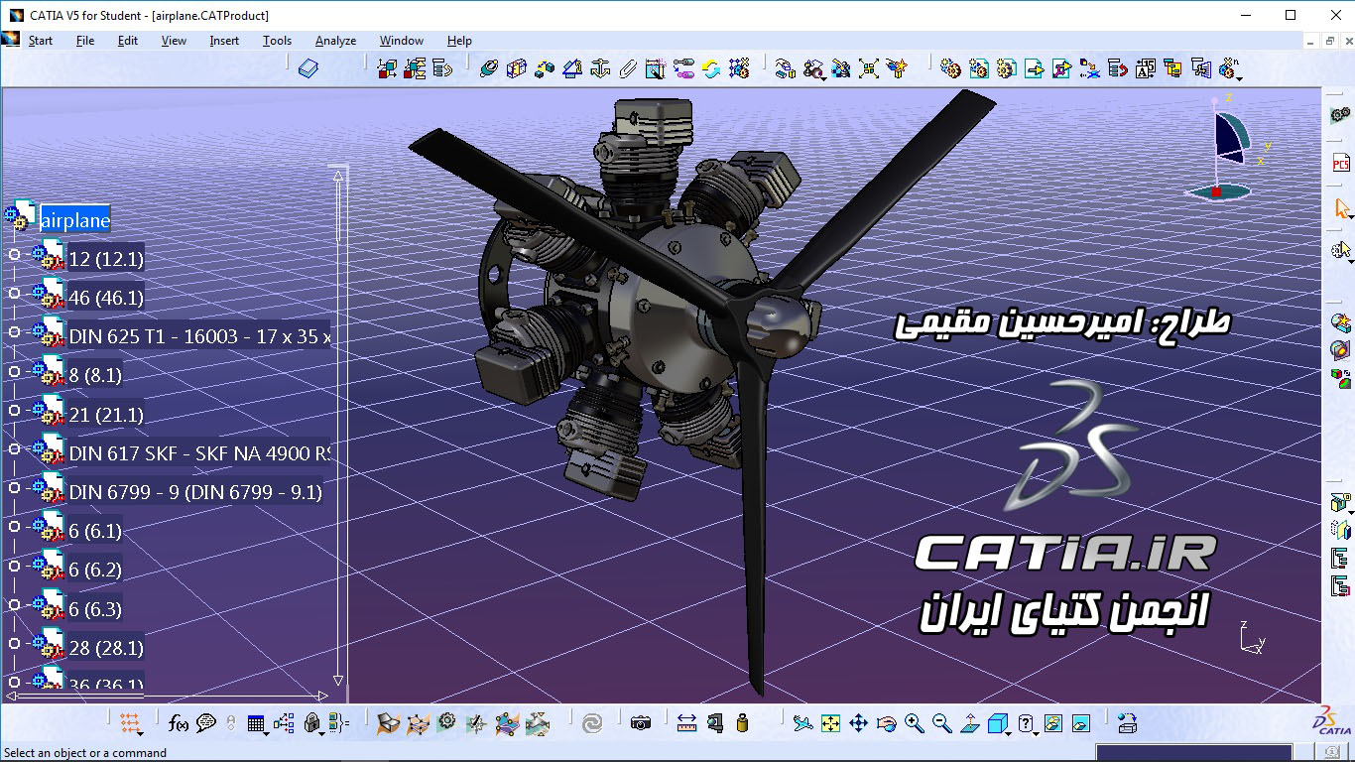Click the Measure Inertia icon
The image size is (1355, 762).
point(742,723)
